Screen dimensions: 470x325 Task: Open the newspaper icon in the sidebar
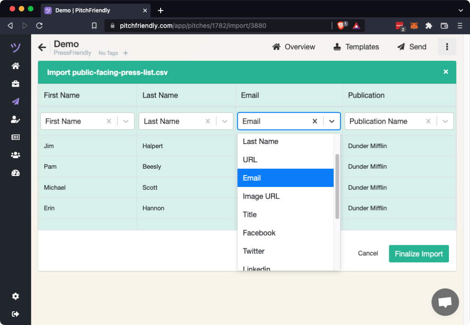[16, 137]
